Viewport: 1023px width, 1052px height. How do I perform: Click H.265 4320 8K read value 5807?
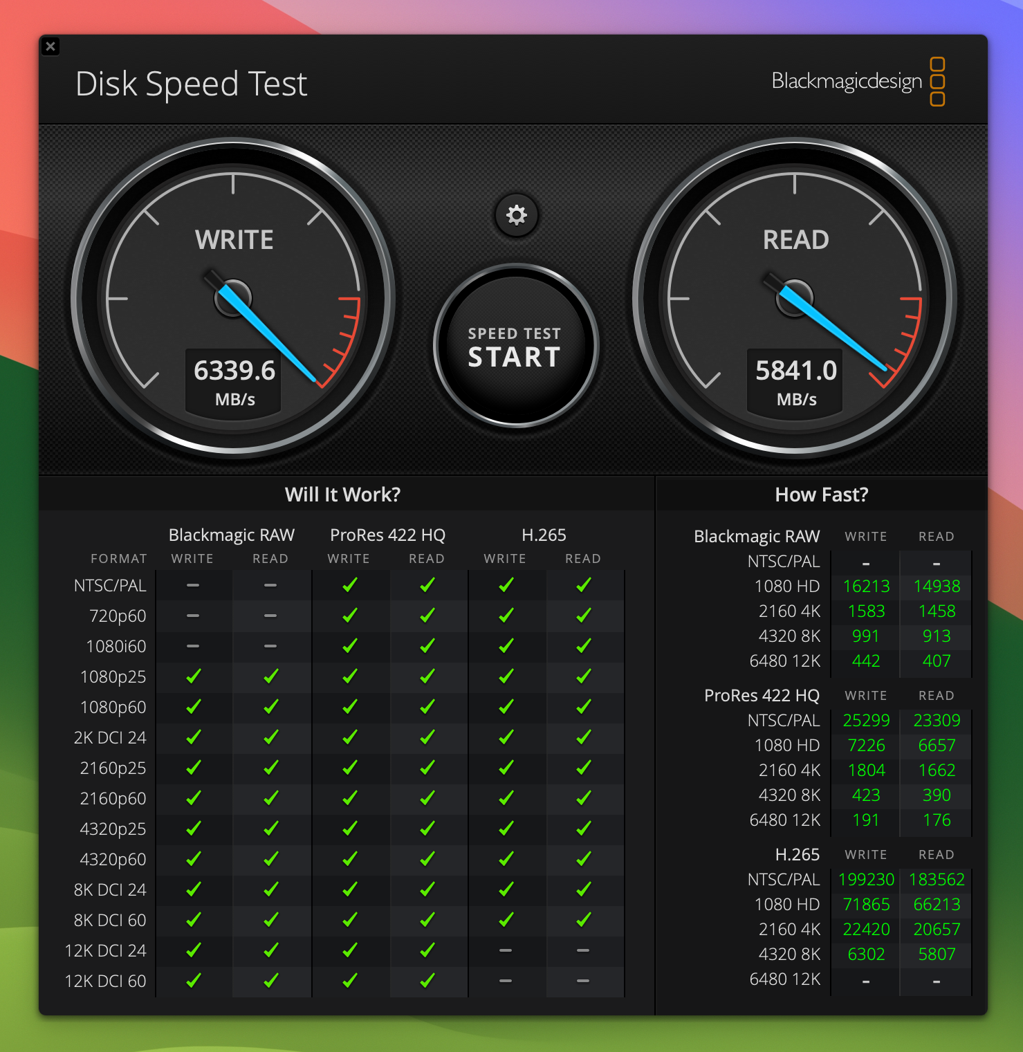pos(937,954)
